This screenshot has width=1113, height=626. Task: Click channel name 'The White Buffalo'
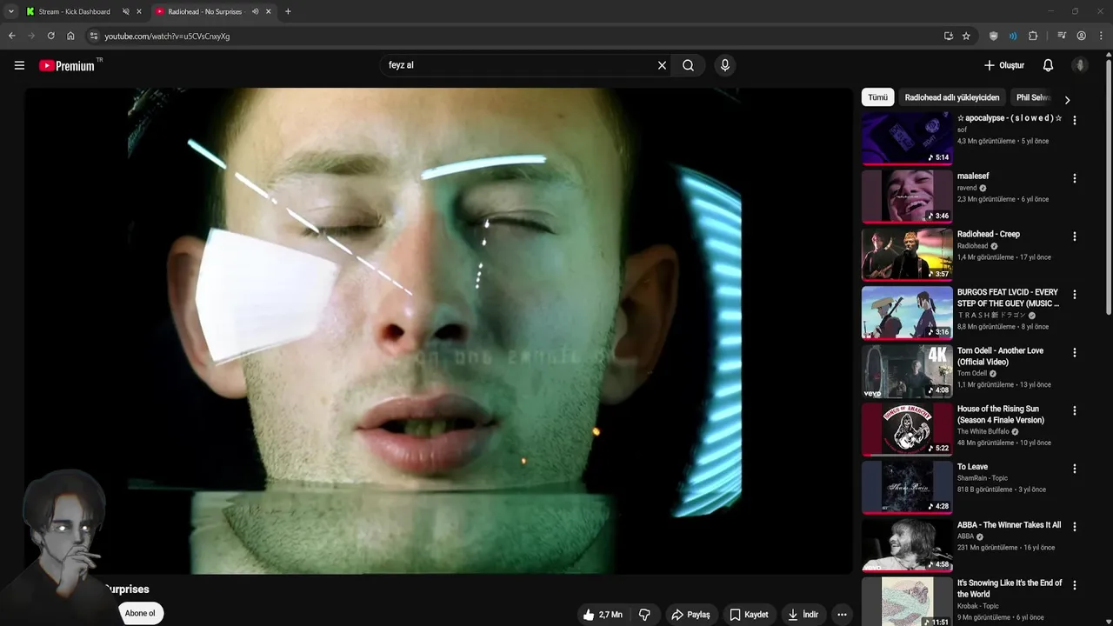tap(983, 431)
